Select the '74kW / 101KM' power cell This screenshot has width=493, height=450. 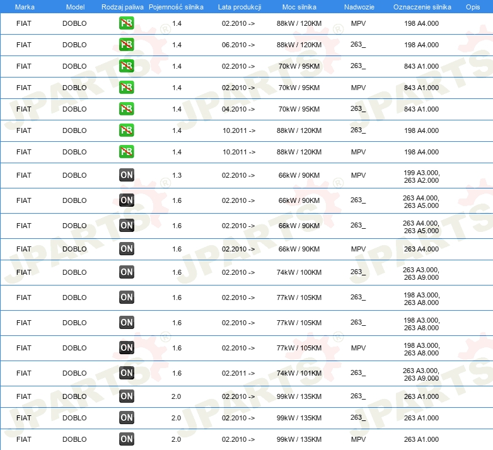(299, 373)
